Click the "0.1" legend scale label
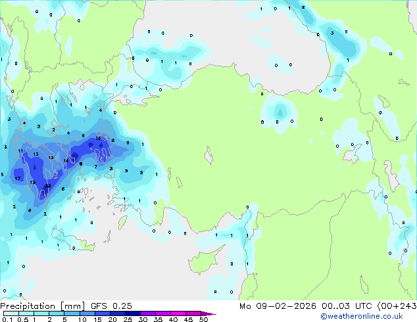Viewport: 417px width, 322px height. 7,319
